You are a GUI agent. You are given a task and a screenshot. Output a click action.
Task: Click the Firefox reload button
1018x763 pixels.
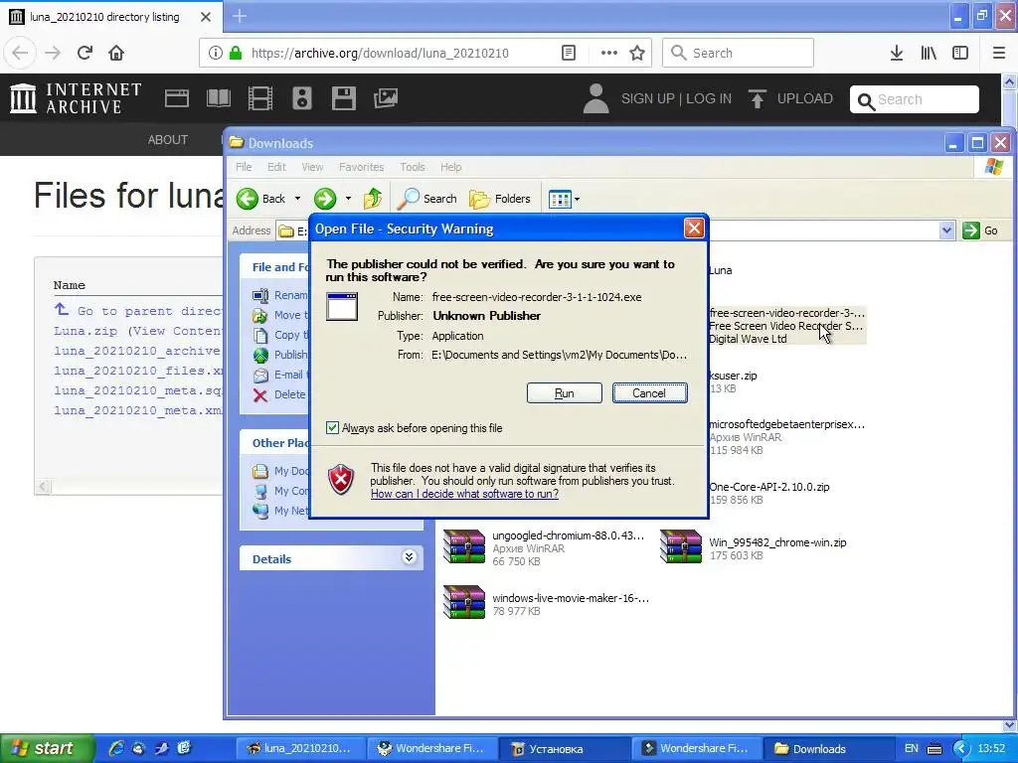coord(85,53)
